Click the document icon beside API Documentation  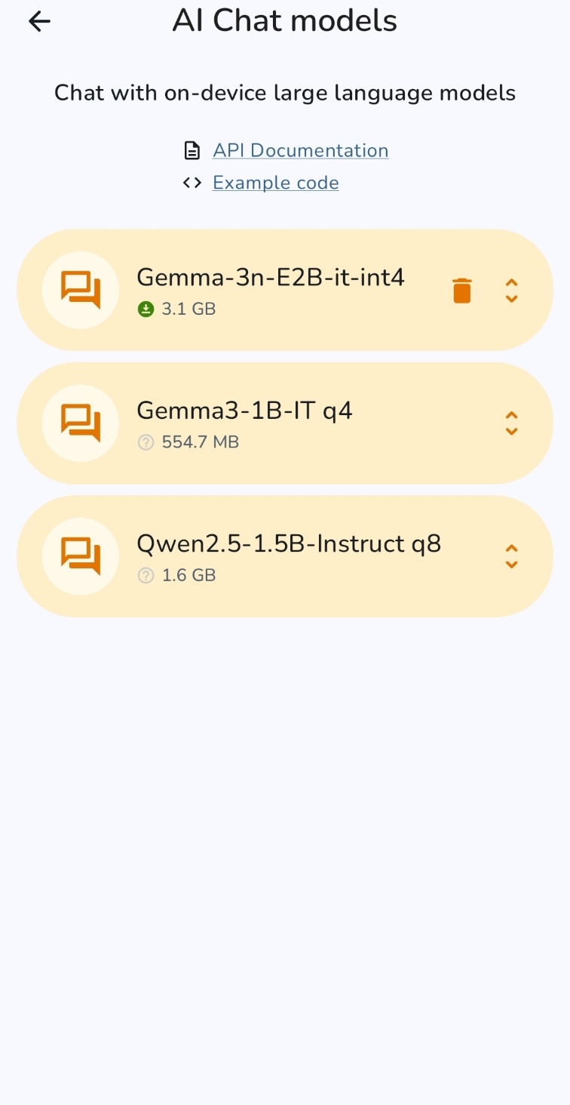(x=192, y=151)
